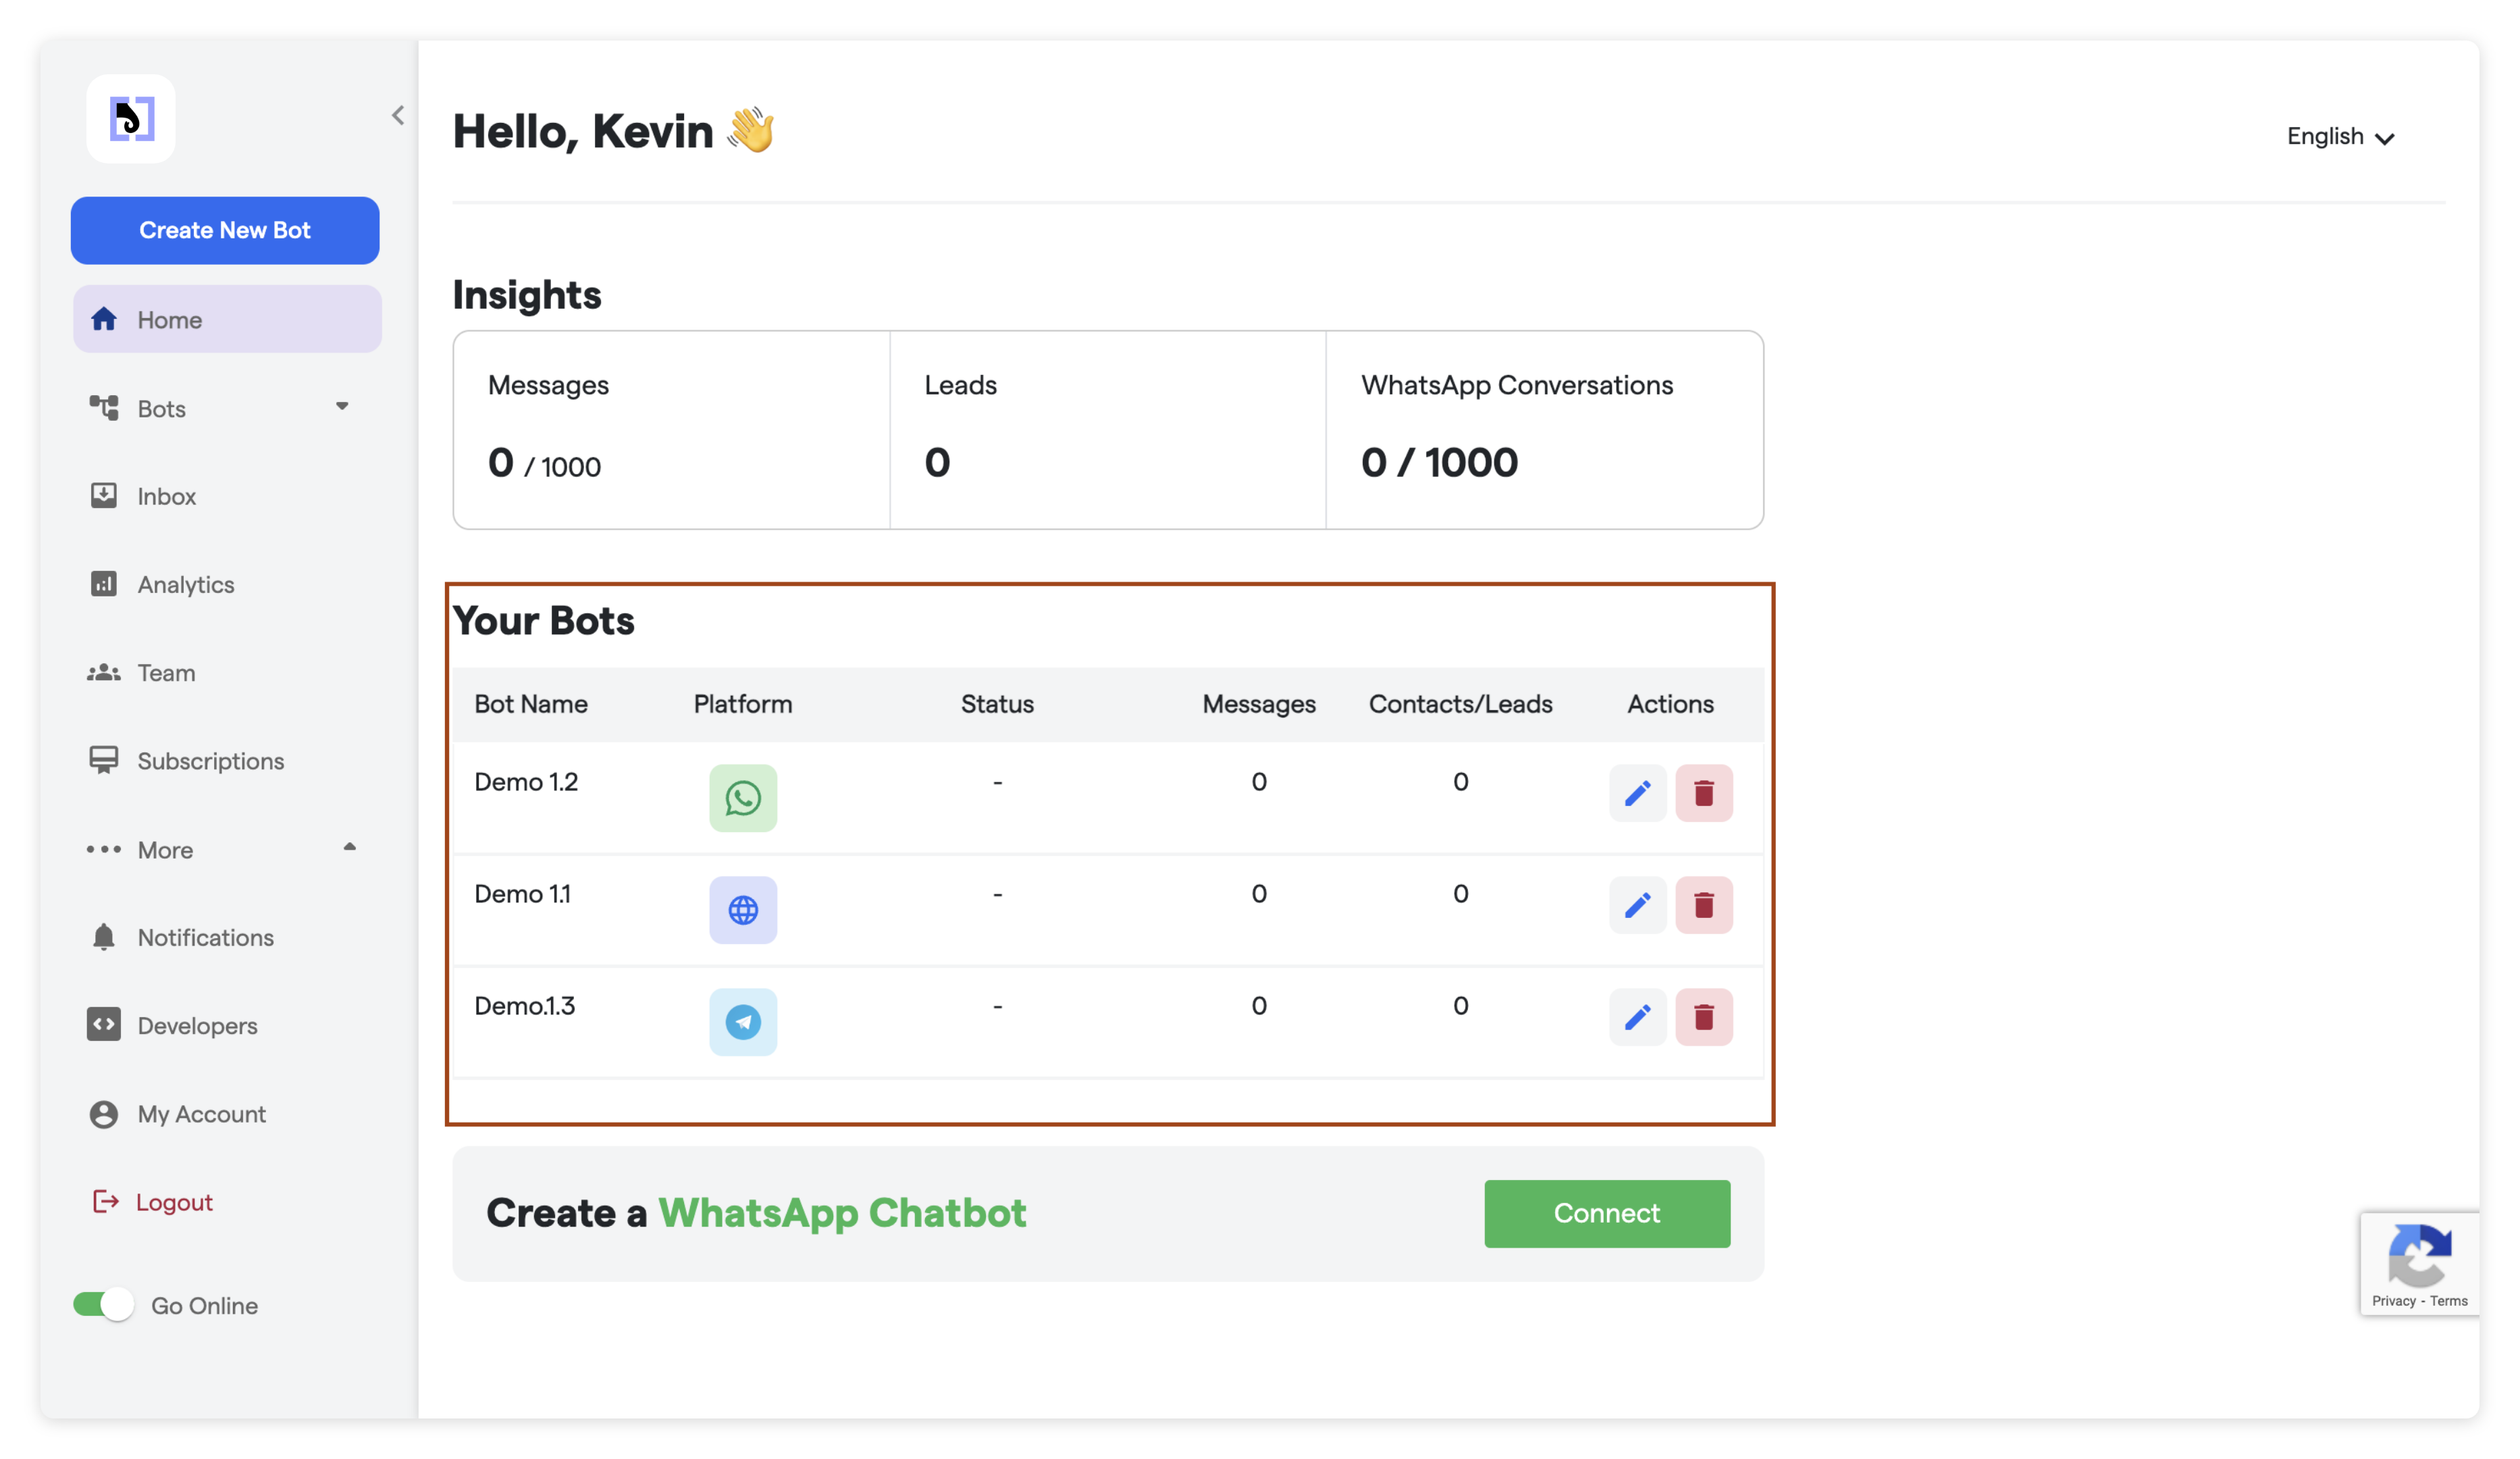Click the green Connect button
The width and height of the screenshot is (2520, 1459).
1606,1213
